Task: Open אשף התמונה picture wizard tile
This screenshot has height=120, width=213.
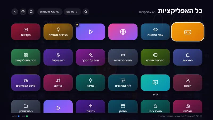Action: pos(155,32)
